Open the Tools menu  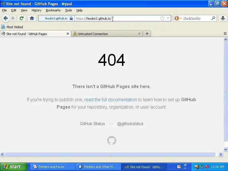pos(68,10)
